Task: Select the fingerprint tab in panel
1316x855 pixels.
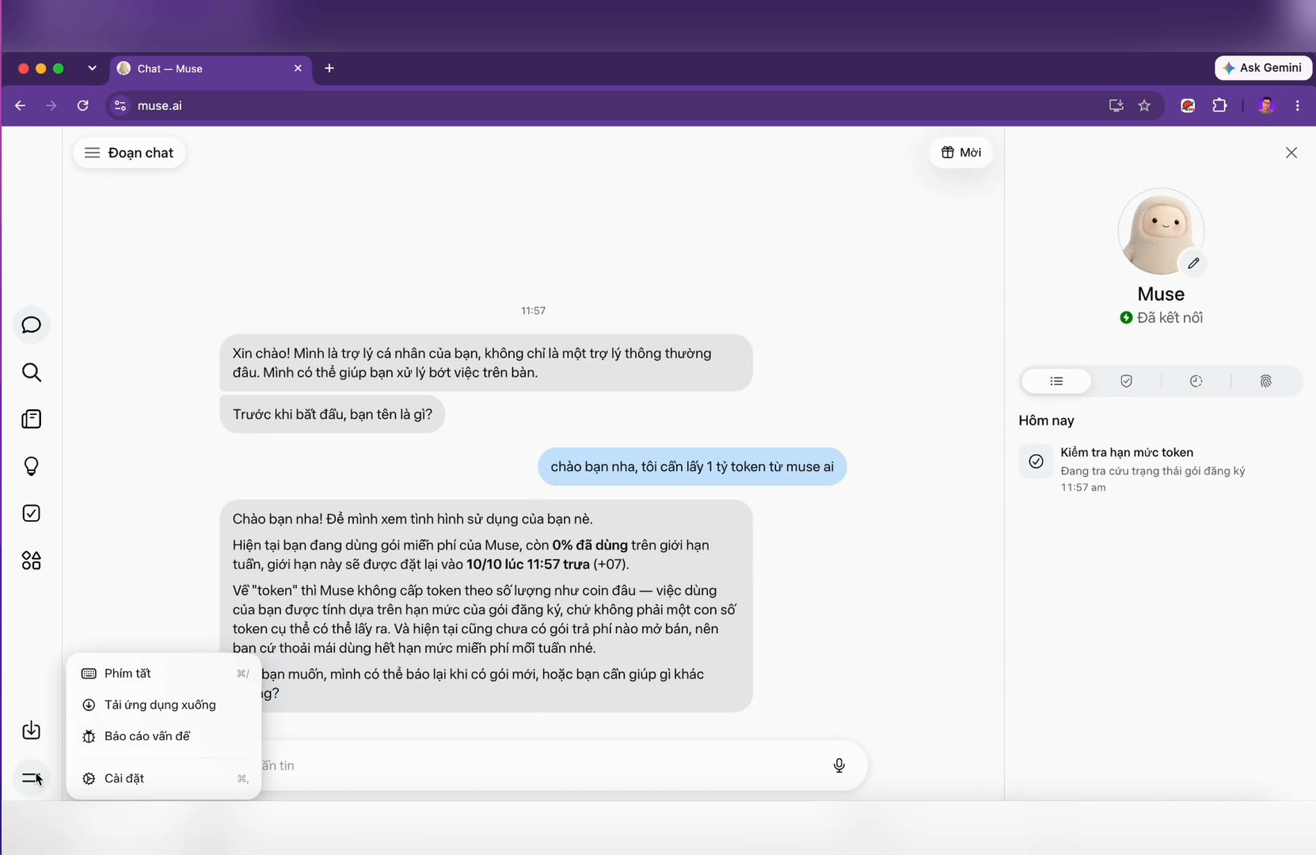Action: [1265, 382]
